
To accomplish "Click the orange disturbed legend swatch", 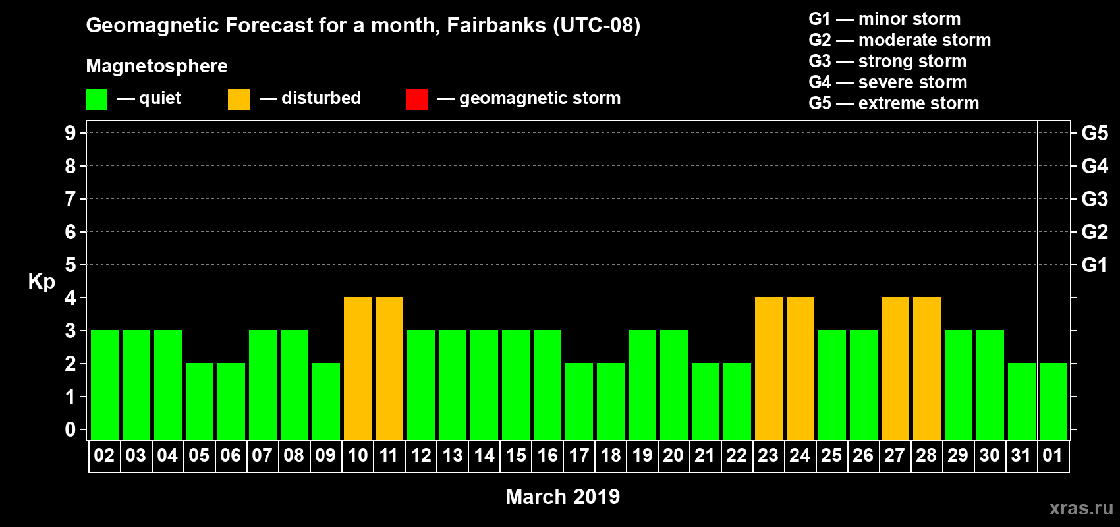I will pos(239,99).
